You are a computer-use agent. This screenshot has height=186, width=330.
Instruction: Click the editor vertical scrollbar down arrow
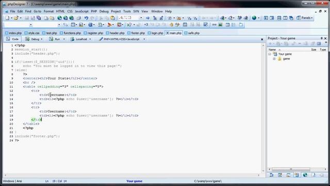point(263,171)
